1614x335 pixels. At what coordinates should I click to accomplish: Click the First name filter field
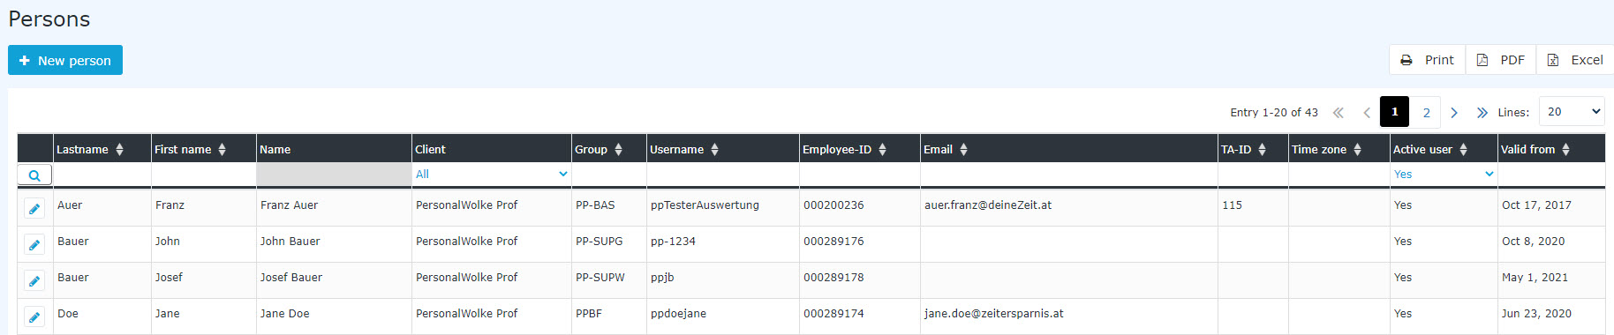tap(204, 175)
